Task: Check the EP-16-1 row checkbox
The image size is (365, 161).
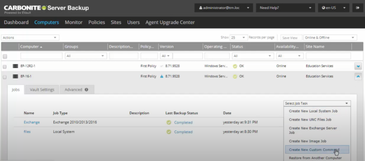Action: click(5, 77)
